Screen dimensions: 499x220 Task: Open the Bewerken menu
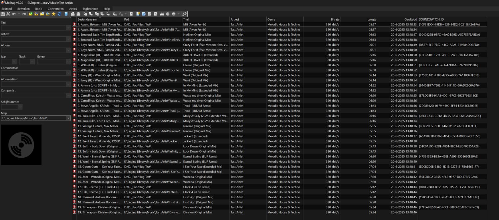tap(23, 9)
